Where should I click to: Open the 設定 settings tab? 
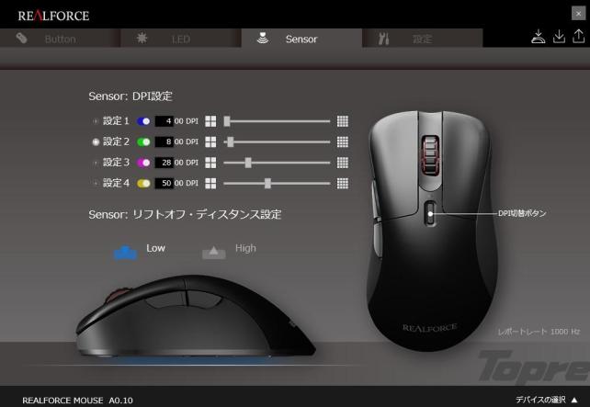coord(422,39)
